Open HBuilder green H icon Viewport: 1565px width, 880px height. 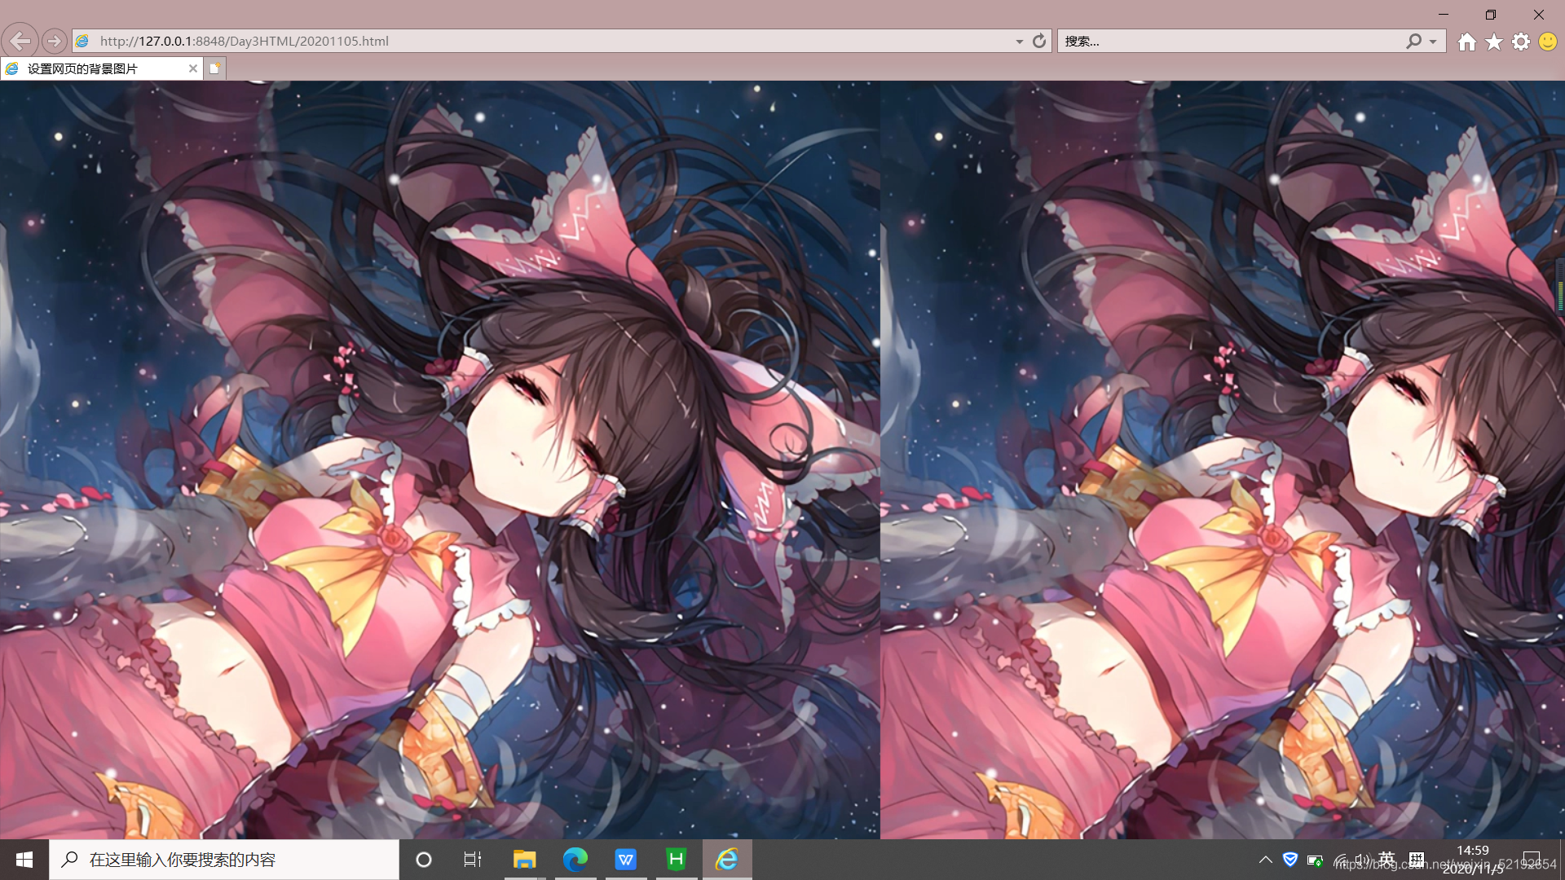point(677,860)
